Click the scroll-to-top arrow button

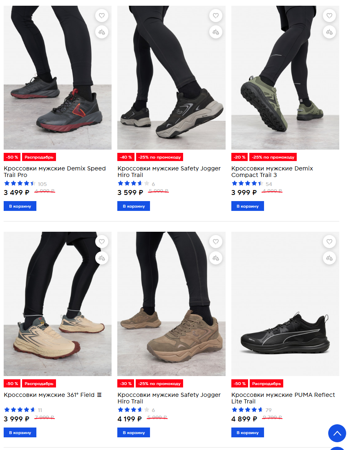[x=337, y=433]
